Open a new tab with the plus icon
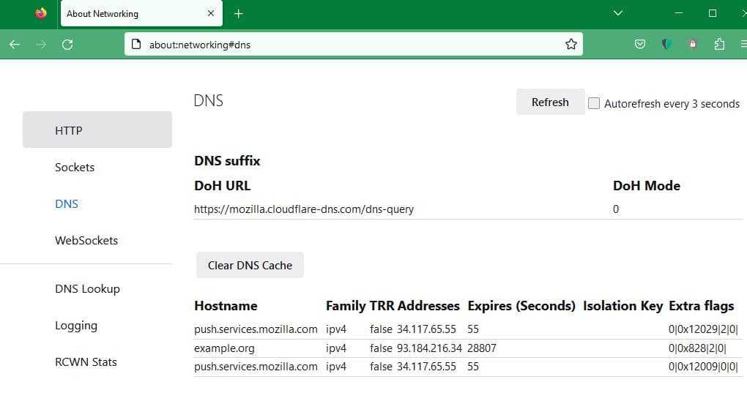Image resolution: width=747 pixels, height=393 pixels. (239, 13)
